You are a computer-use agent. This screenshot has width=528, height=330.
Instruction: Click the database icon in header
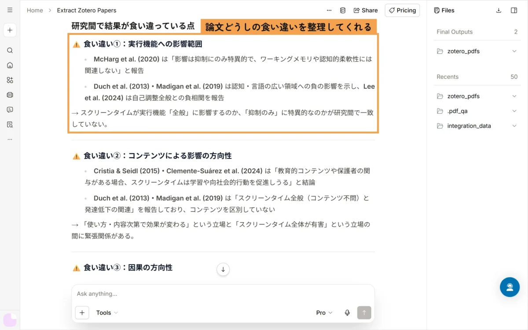[x=343, y=10]
